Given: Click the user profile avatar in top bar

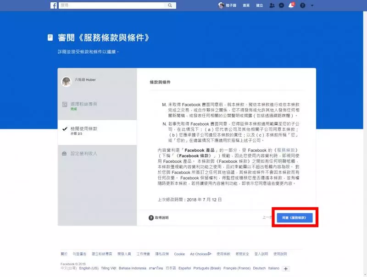Looking at the screenshot, I should pyautogui.click(x=221, y=6).
